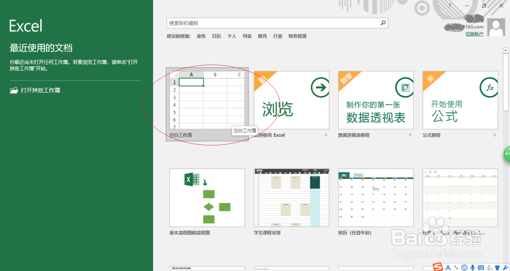
Task: Click the 切换帐户 switch account link
Action: coord(474,34)
